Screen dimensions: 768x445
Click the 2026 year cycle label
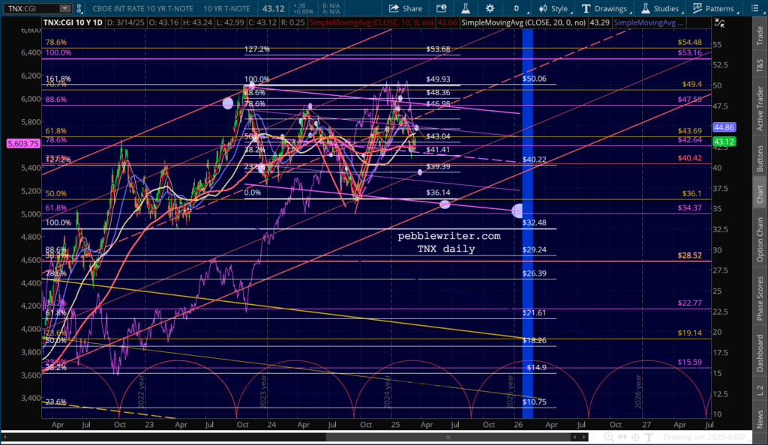click(638, 391)
